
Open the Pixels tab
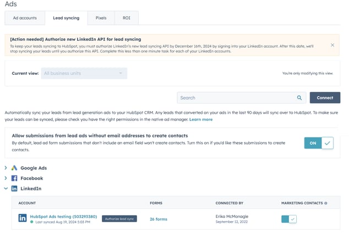point(101,18)
